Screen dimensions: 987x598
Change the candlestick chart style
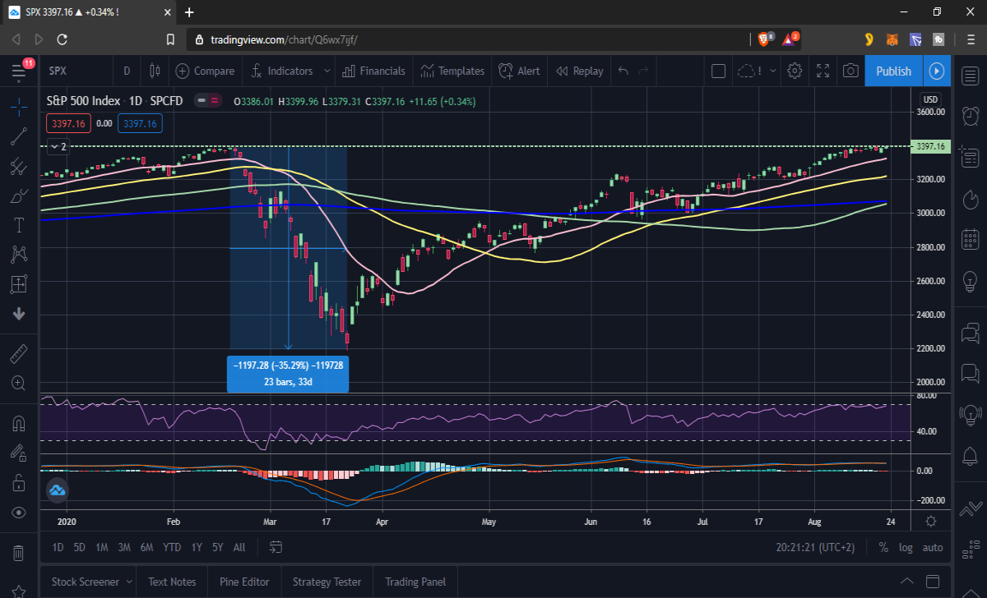[154, 71]
